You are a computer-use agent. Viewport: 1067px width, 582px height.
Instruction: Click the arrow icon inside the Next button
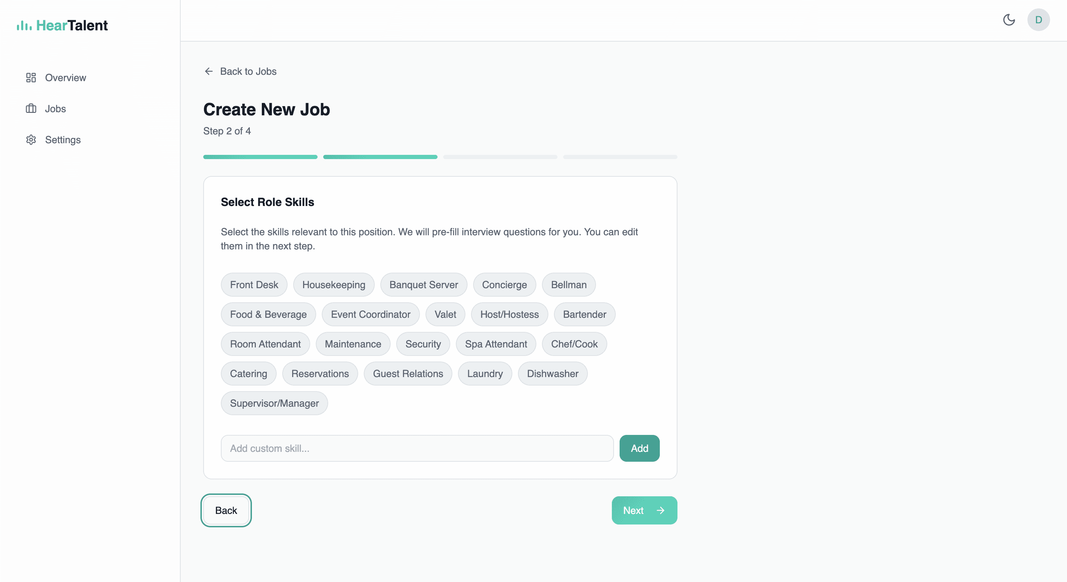[x=661, y=510]
